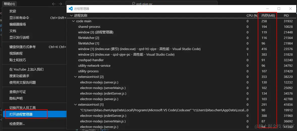
Task: Select the fileWatcher [2] row
Action: [182, 38]
